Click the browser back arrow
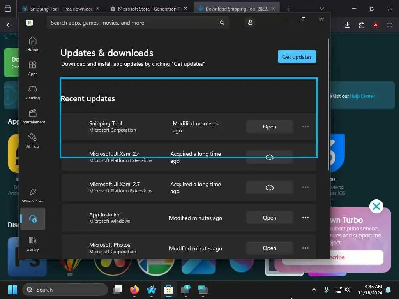The image size is (399, 299). tap(9, 25)
